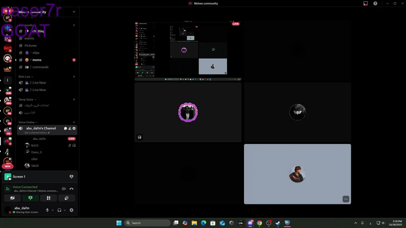Viewport: 406px width, 228px height.
Task: Open the clips channel
Action: click(47, 53)
